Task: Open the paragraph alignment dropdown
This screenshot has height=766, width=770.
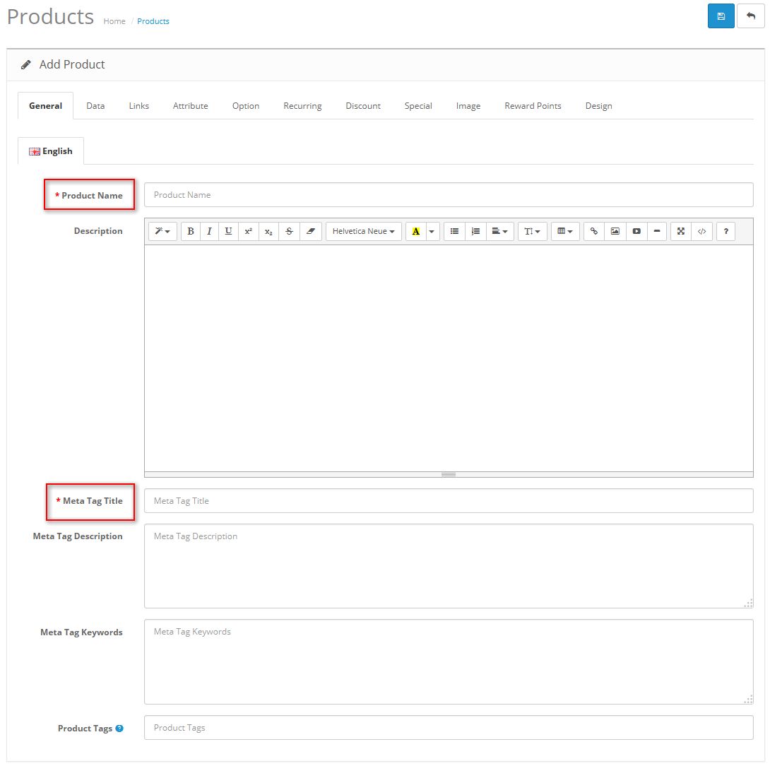Action: click(x=499, y=231)
